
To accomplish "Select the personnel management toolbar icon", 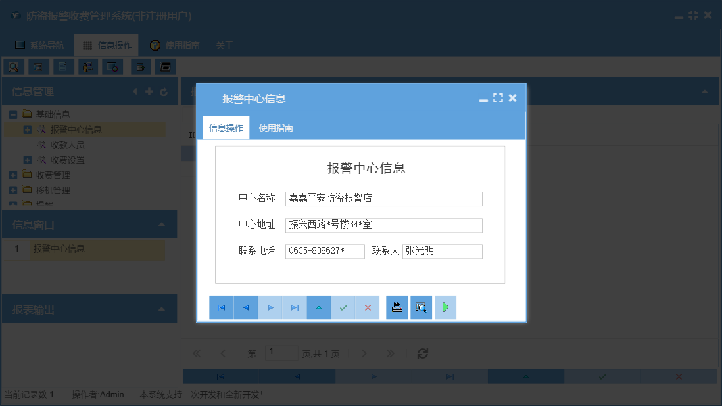I will click(87, 66).
